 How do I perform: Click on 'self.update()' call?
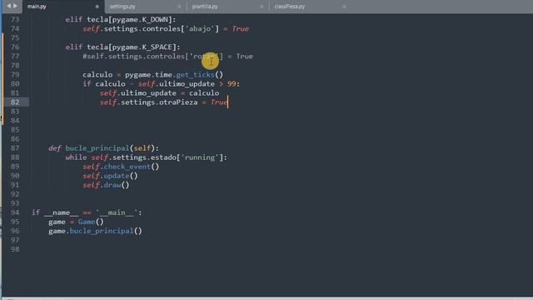110,176
